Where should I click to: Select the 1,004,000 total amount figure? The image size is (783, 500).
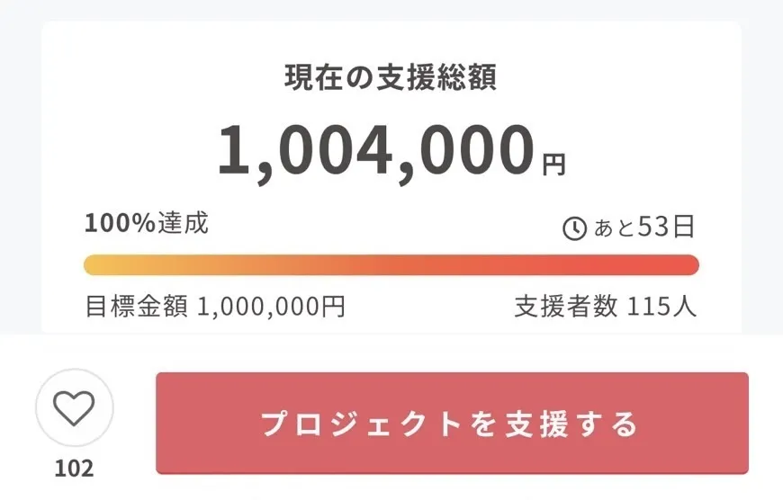[374, 150]
